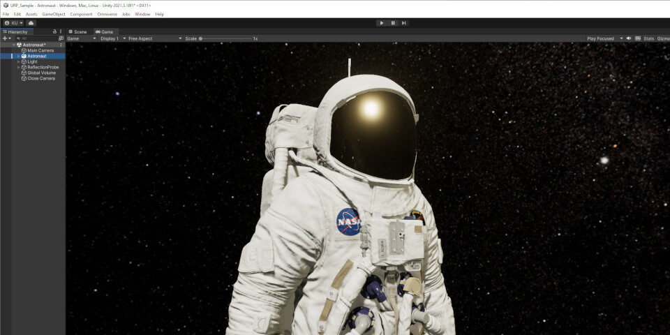Open the Play Focused dropdown
This screenshot has height=335, width=670.
(x=604, y=38)
